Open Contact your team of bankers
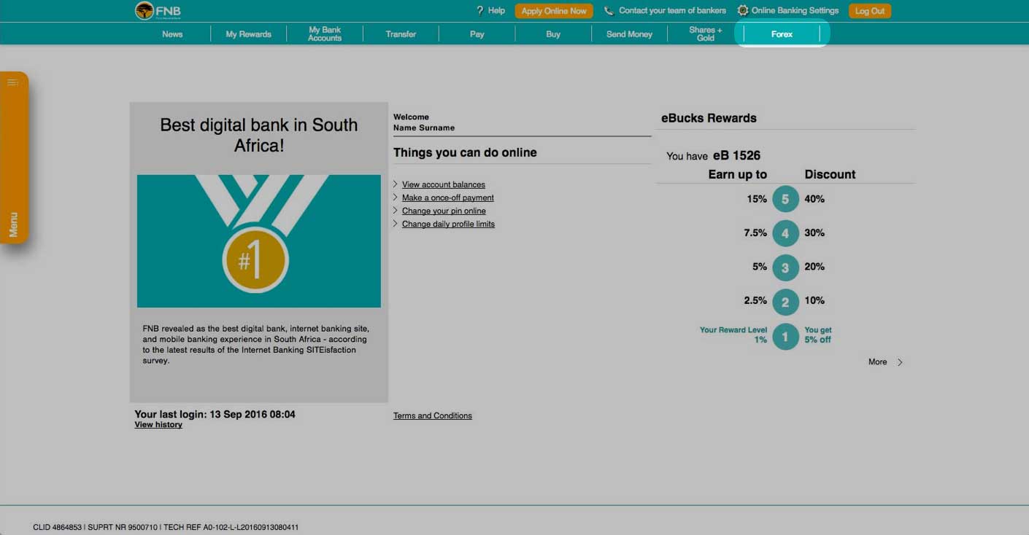The width and height of the screenshot is (1029, 535). (672, 11)
